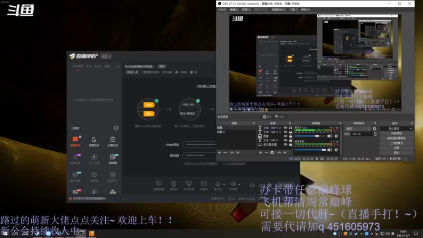Open microphone channel audio settings gear
This screenshot has height=238, width=423.
click(336, 136)
